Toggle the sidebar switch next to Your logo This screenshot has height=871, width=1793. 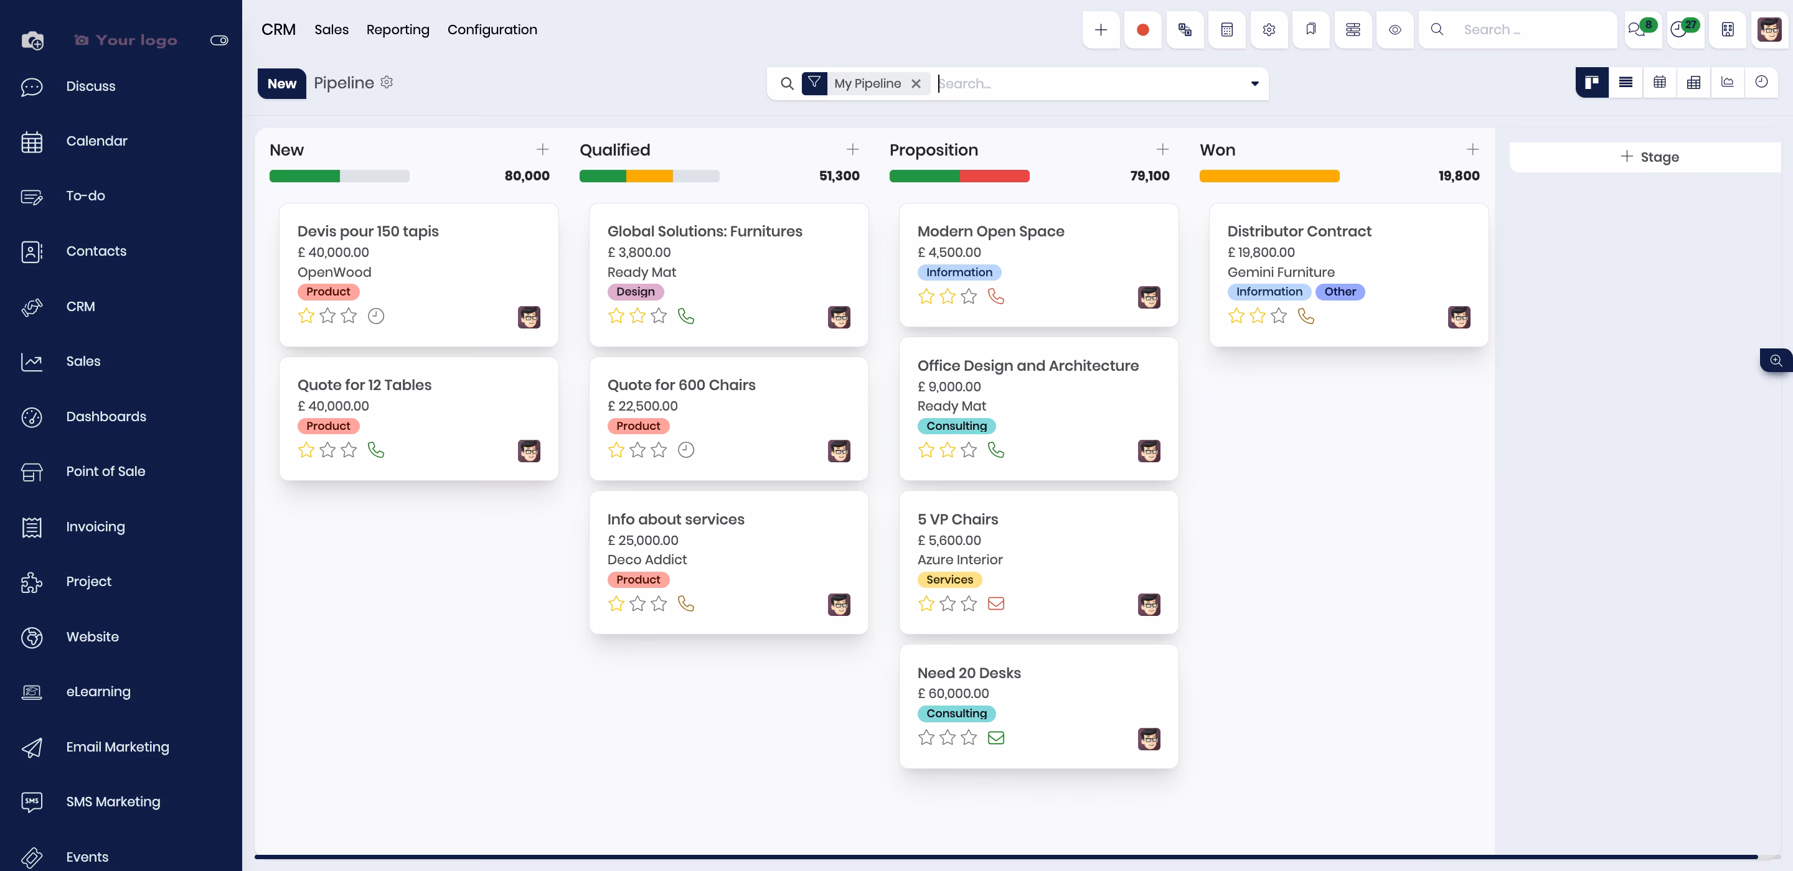pos(219,40)
